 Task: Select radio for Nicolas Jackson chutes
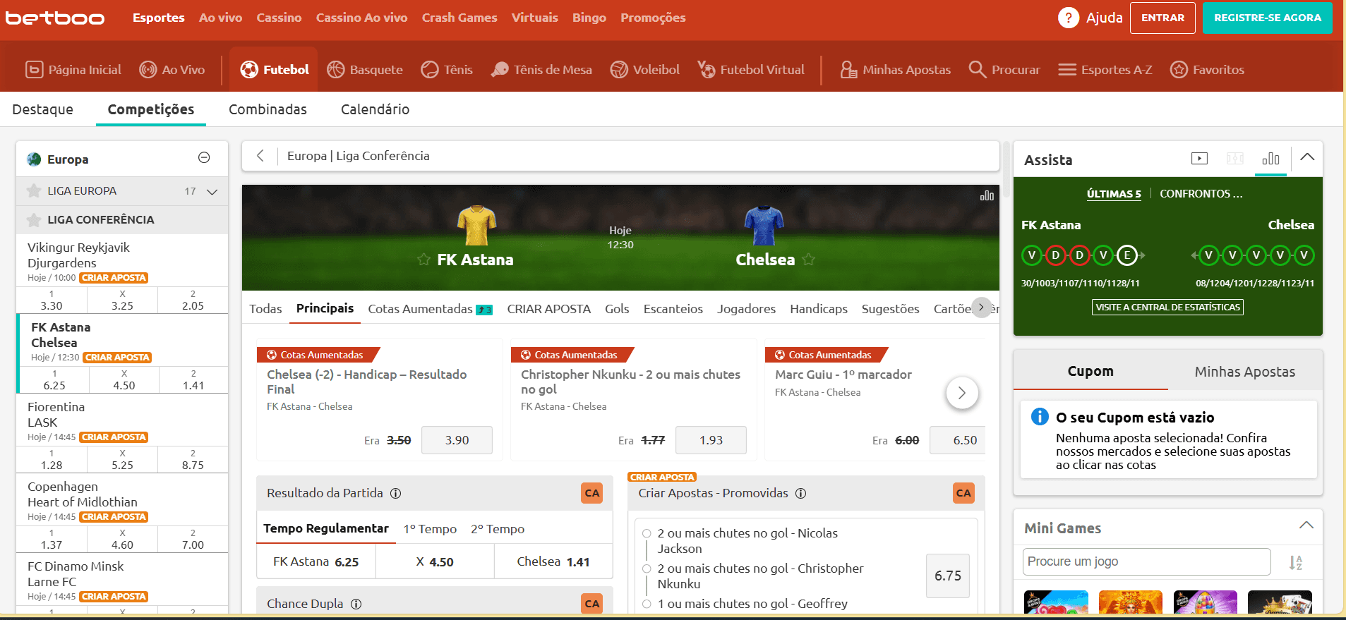point(647,533)
